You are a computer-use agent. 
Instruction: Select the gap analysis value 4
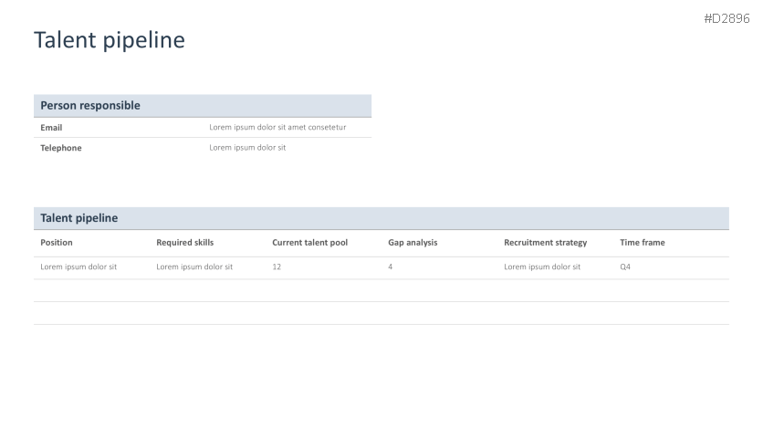(391, 267)
